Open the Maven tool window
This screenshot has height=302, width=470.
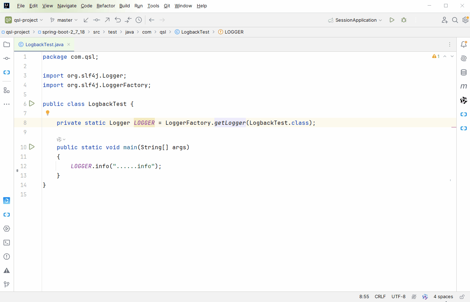point(464,86)
